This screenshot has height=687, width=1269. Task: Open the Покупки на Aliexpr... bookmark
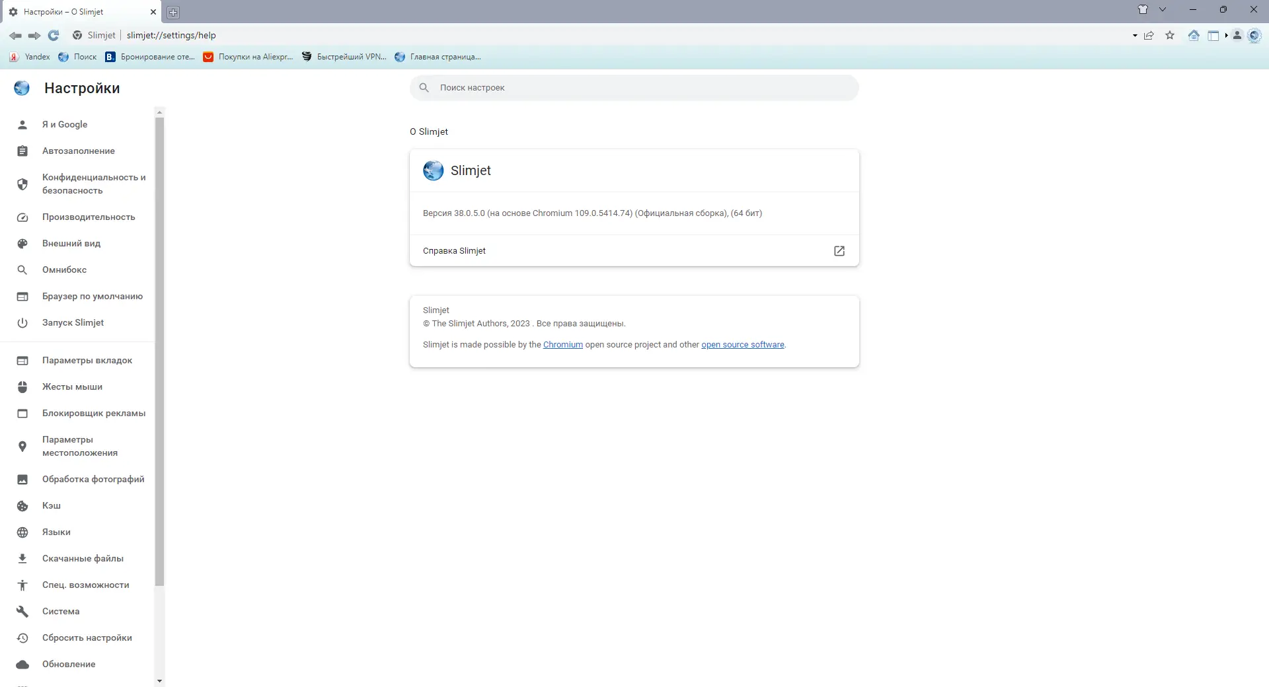point(248,57)
